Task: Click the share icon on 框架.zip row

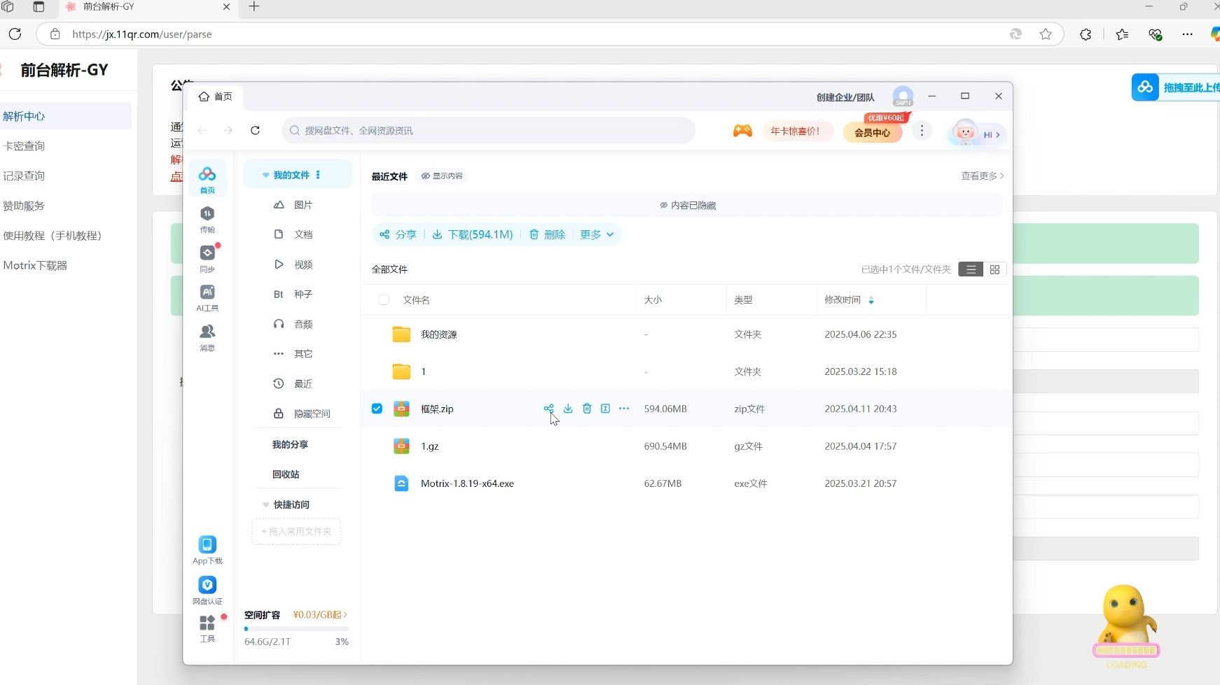Action: point(549,409)
